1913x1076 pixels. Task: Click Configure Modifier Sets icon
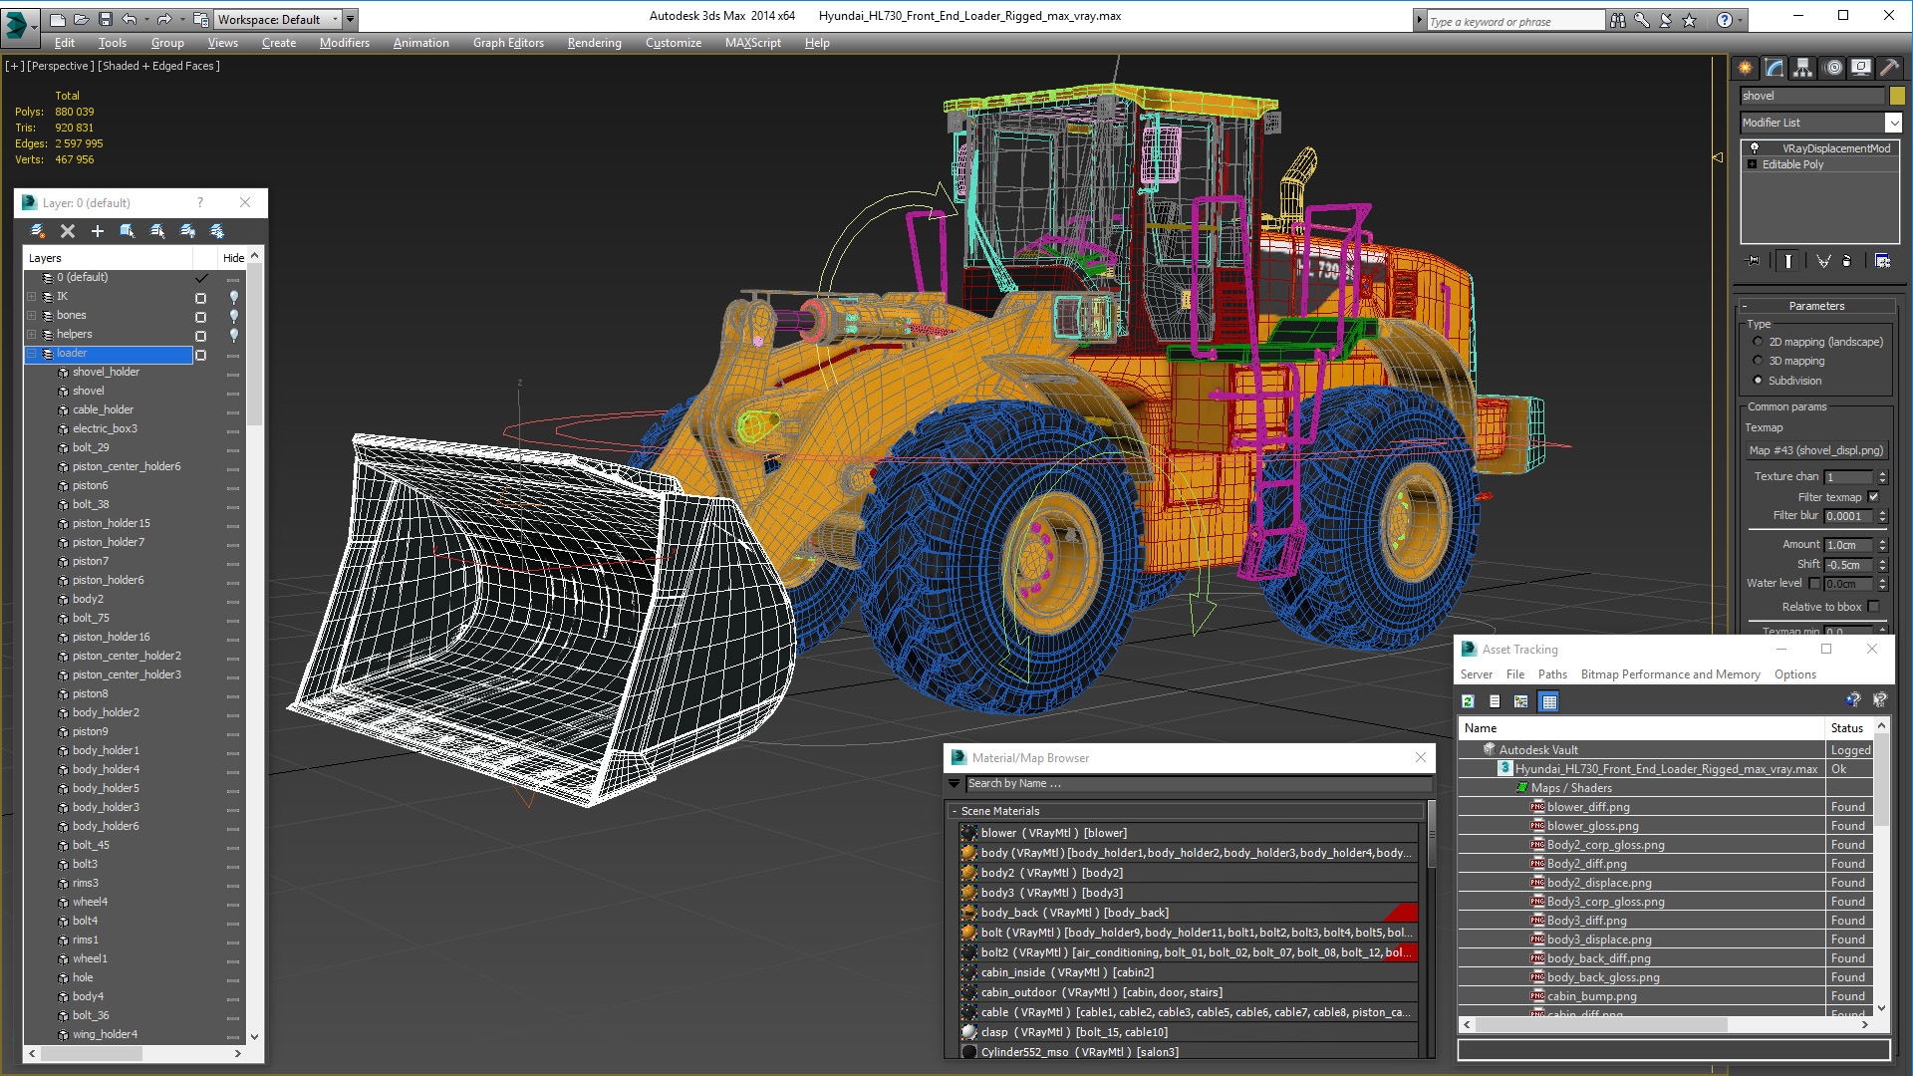pyautogui.click(x=1882, y=261)
